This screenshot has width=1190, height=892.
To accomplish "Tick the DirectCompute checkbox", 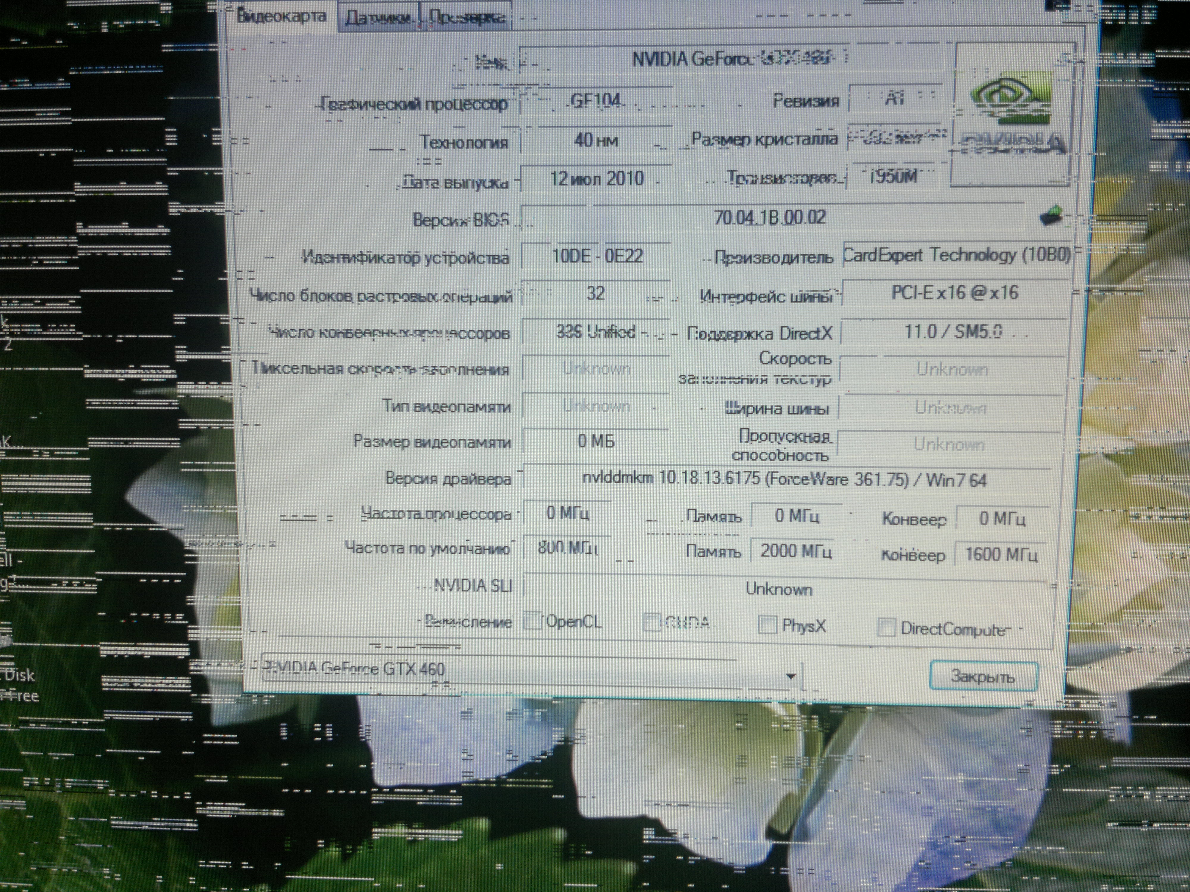I will 886,627.
